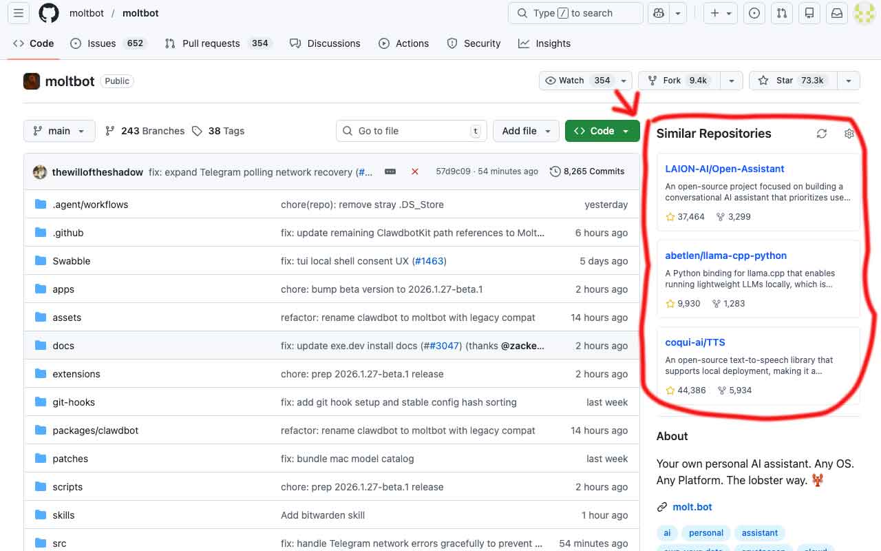Visit the molt.bot website link
This screenshot has width=881, height=551.
pyautogui.click(x=692, y=507)
